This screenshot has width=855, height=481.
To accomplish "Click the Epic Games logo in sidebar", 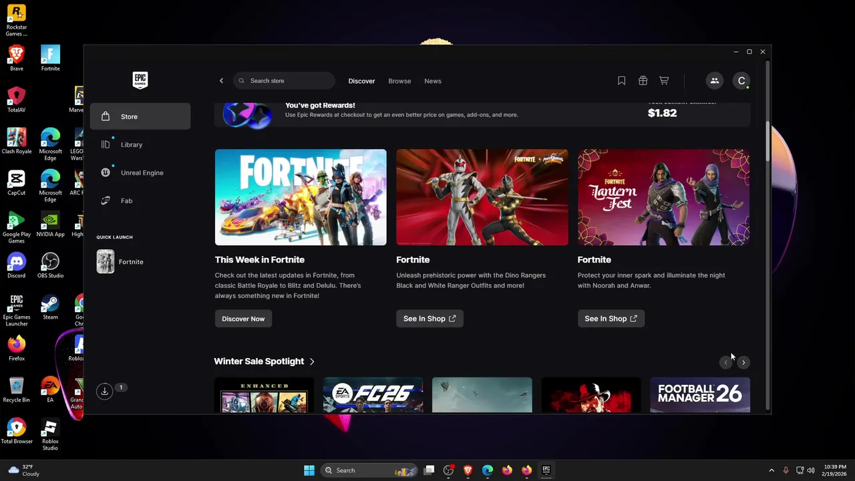I will pyautogui.click(x=140, y=80).
